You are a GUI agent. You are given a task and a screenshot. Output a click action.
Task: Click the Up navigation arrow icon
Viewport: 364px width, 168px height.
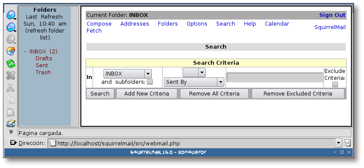[10, 15]
